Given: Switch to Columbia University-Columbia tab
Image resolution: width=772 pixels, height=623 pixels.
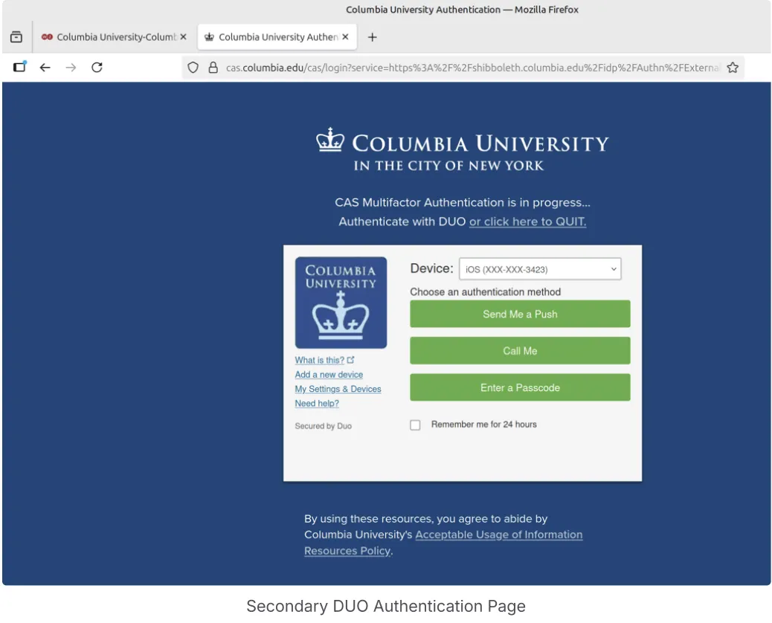Looking at the screenshot, I should [x=114, y=37].
